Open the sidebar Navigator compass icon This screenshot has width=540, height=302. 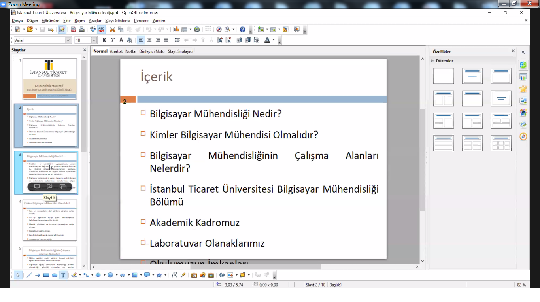click(x=523, y=136)
